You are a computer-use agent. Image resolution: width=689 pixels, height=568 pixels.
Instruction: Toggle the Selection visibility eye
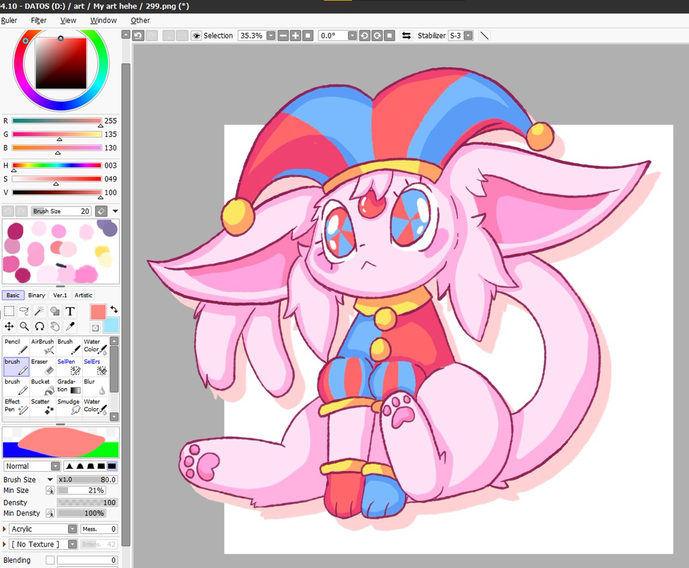(196, 36)
